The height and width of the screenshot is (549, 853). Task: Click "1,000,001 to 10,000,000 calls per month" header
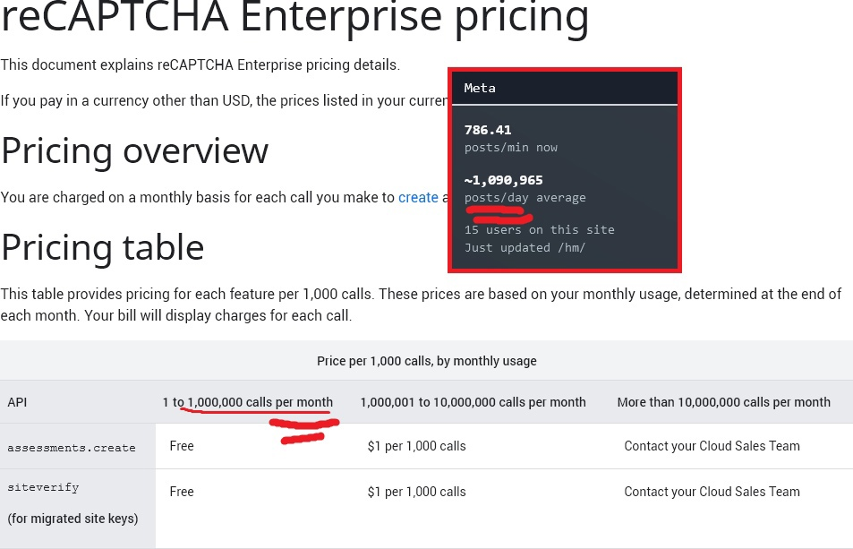click(473, 402)
